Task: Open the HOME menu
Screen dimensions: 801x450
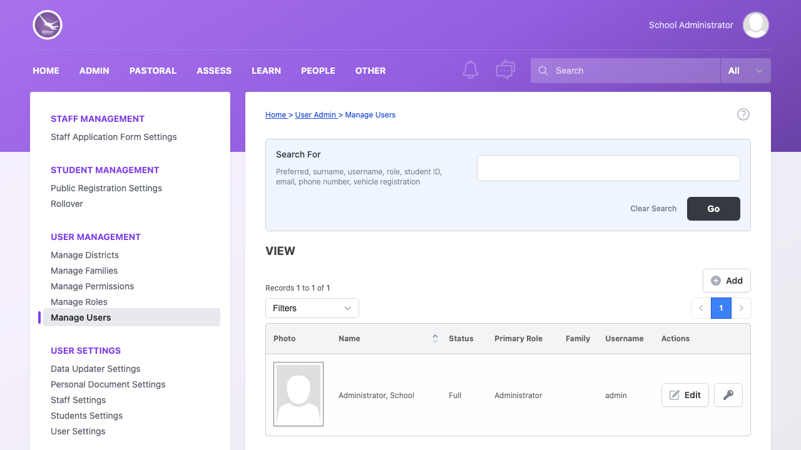Action: (46, 71)
